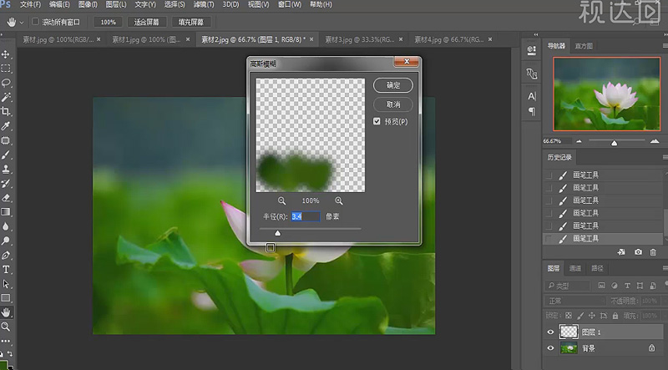Click the navigator zoom-out small mountains icon
Screen dimensions: 668x370
(579, 141)
